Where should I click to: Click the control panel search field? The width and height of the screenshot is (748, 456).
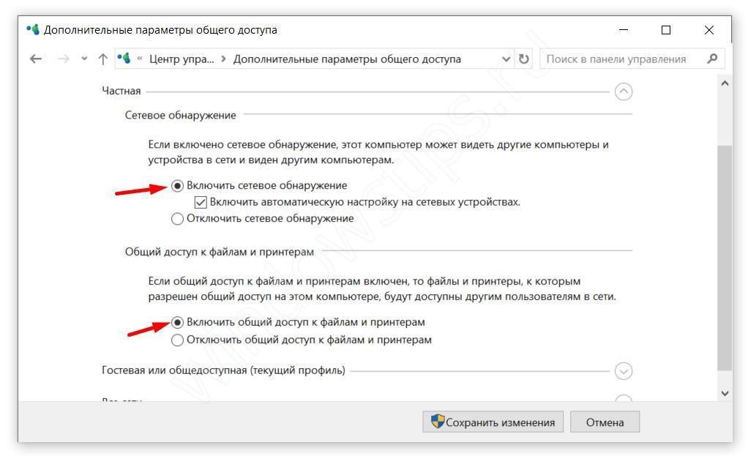618,59
